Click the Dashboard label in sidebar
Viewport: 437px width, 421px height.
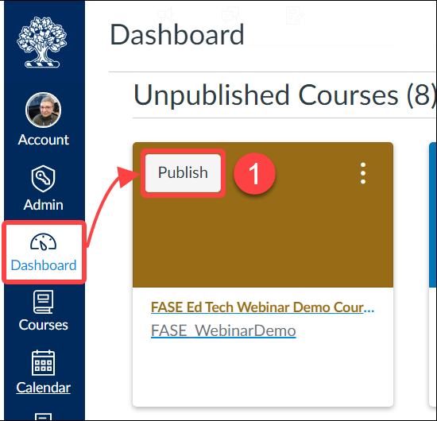coord(44,265)
